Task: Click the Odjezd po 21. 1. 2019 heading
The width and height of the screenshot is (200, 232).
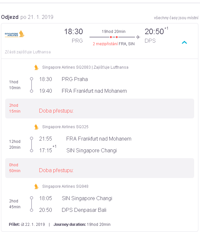Action: [27, 17]
